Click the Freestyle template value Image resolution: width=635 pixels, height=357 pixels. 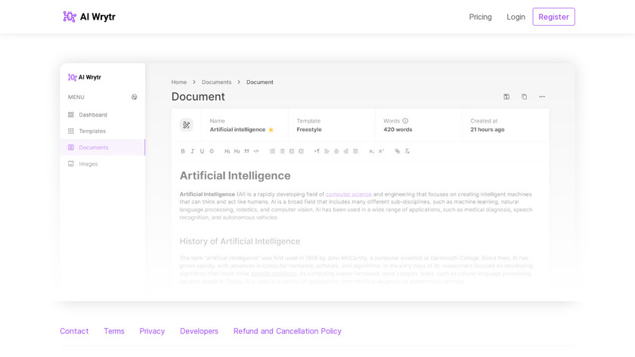309,129
